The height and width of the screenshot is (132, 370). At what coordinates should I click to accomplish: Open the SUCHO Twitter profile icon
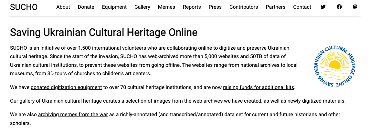coord(323,7)
